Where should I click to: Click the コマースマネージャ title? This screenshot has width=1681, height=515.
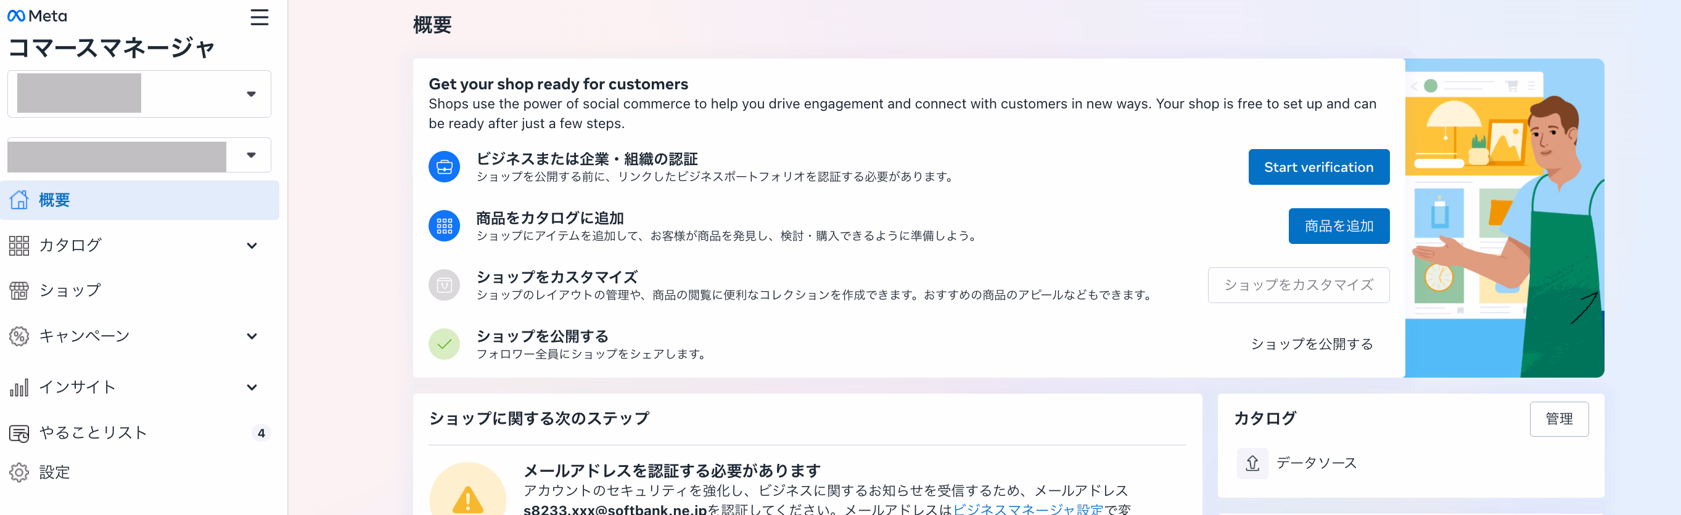point(112,47)
